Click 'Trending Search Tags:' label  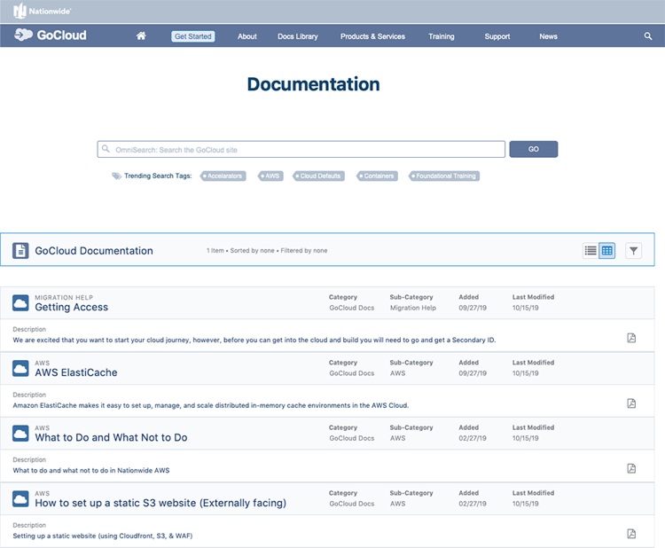(x=158, y=176)
